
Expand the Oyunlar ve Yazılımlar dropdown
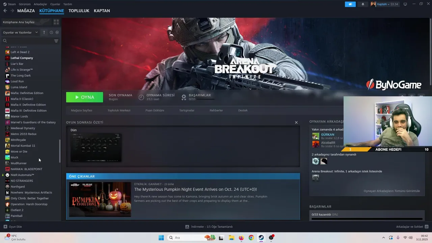coord(21,32)
